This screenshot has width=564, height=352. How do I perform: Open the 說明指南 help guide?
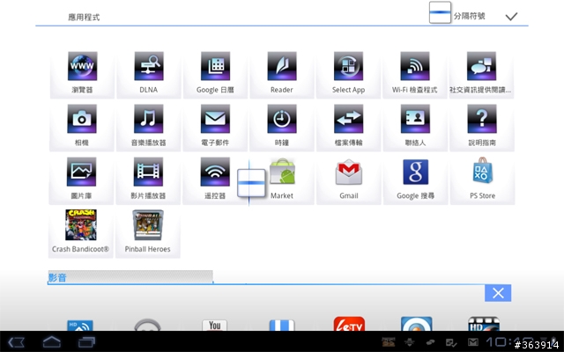482,127
